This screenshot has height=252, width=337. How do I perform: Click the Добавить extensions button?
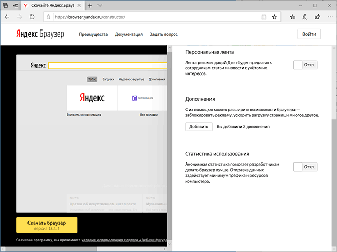point(199,127)
